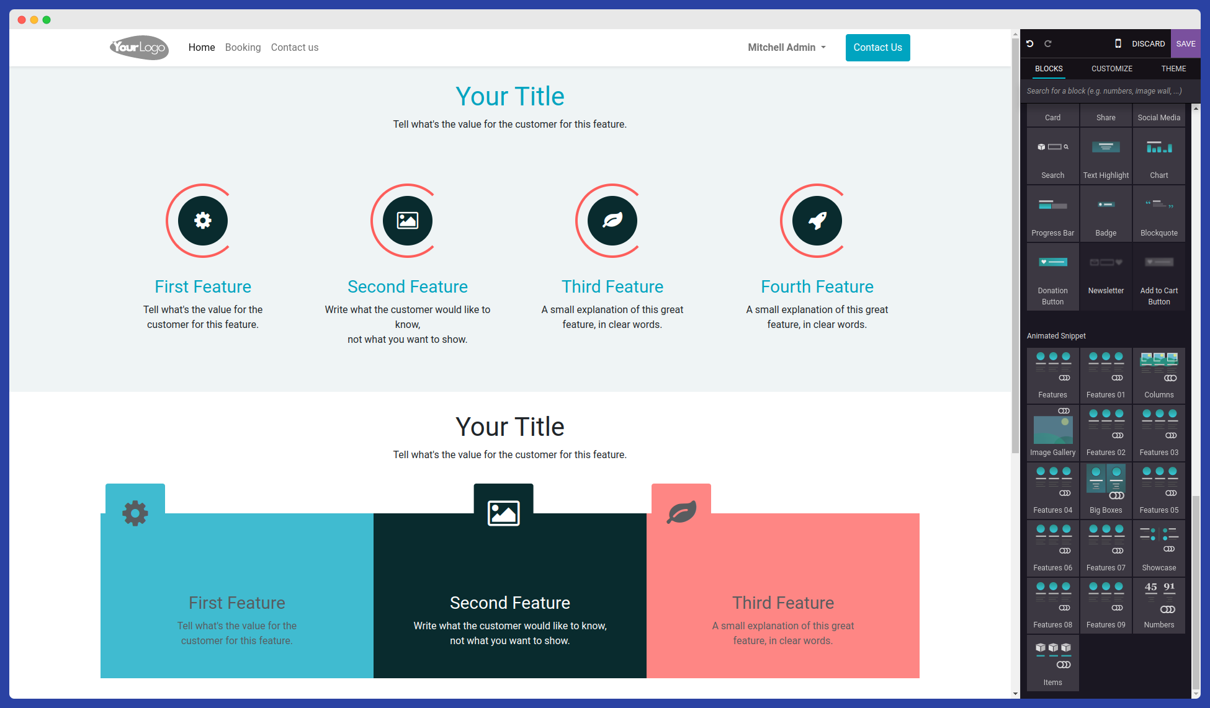The width and height of the screenshot is (1210, 708).
Task: Click the leaf icon on pink box
Action: pyautogui.click(x=681, y=513)
